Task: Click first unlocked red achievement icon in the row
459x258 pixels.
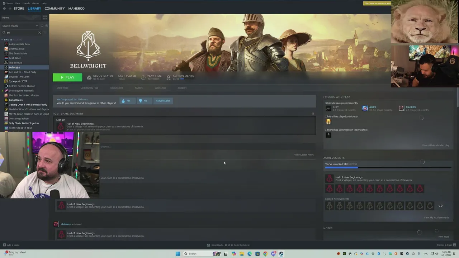Action: coord(330,188)
